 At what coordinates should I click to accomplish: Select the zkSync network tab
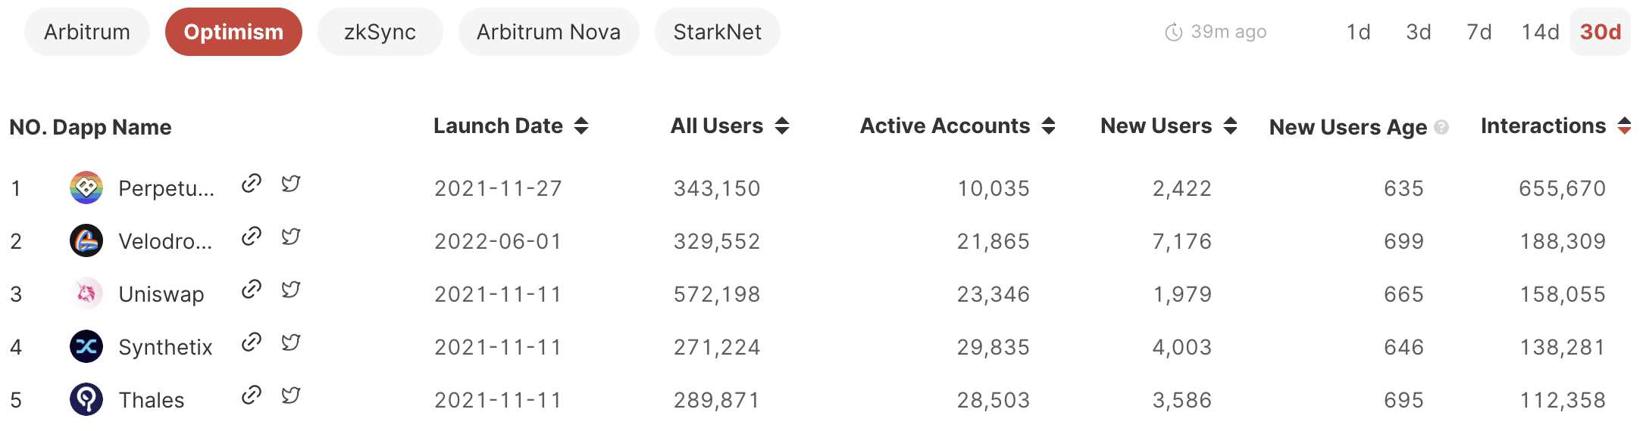[380, 32]
